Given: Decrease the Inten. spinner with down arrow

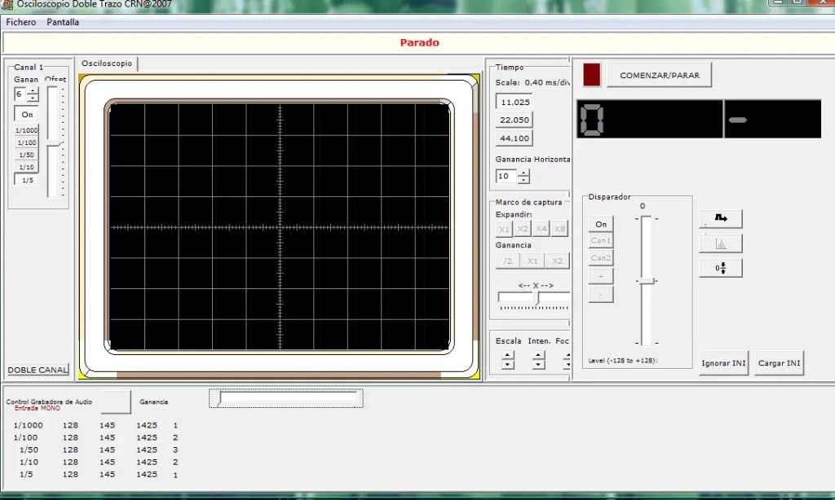Looking at the screenshot, I should [538, 365].
